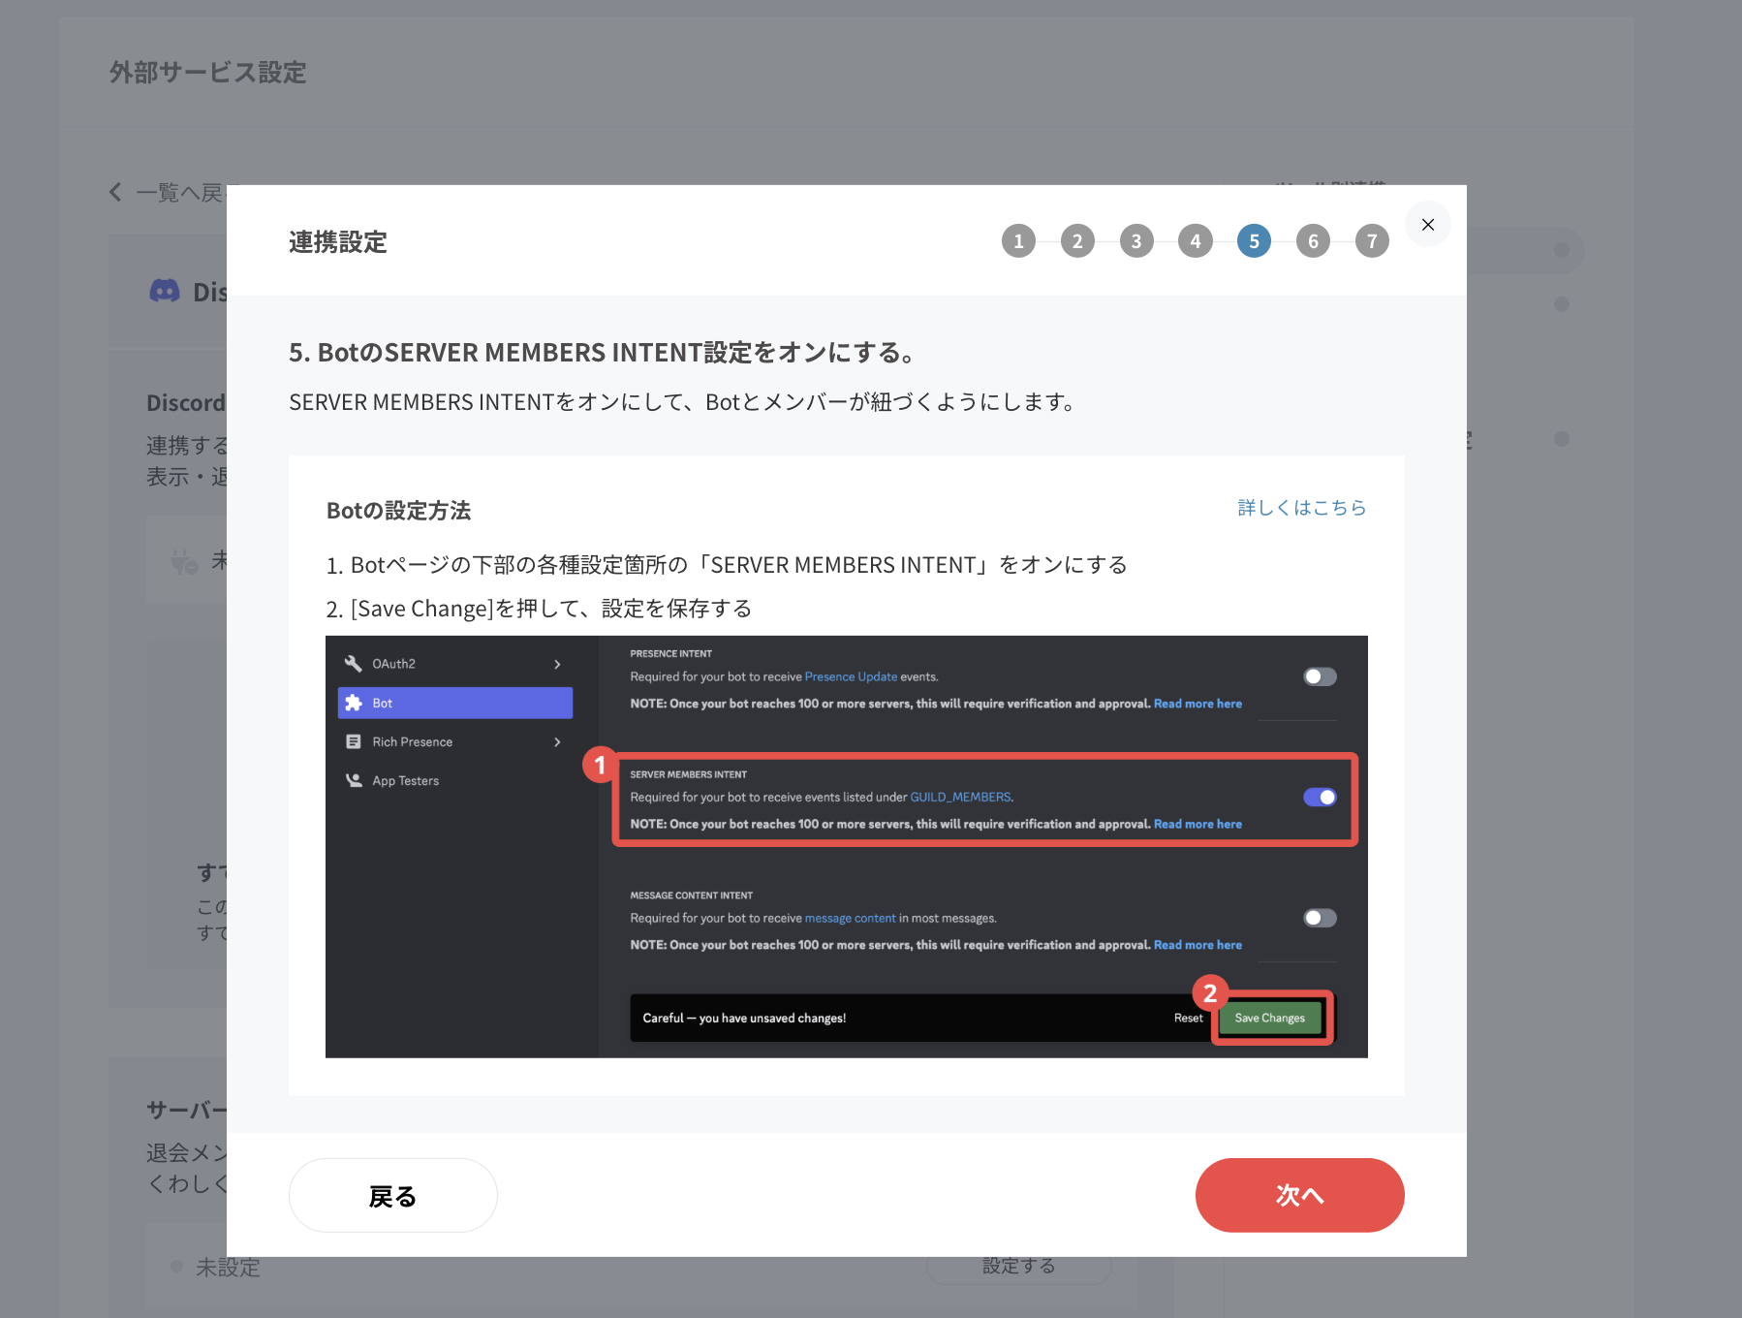Click the OAuth2 wrench icon
Viewport: 1742px width, 1318px height.
(x=353, y=664)
